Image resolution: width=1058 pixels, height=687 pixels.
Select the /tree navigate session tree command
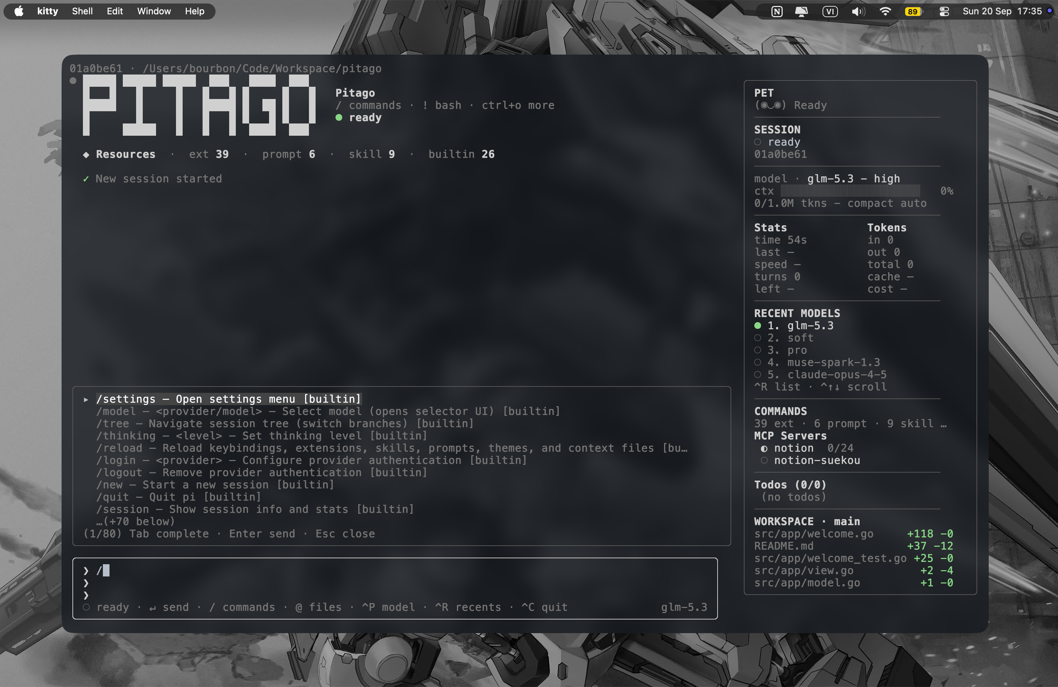pos(285,424)
